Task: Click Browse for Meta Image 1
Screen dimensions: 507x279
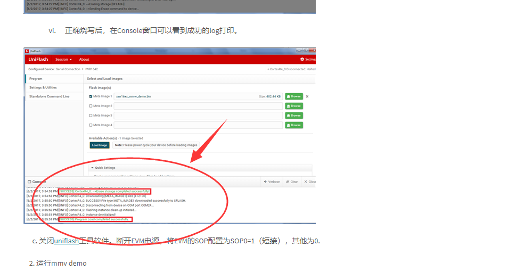Action: [294, 96]
